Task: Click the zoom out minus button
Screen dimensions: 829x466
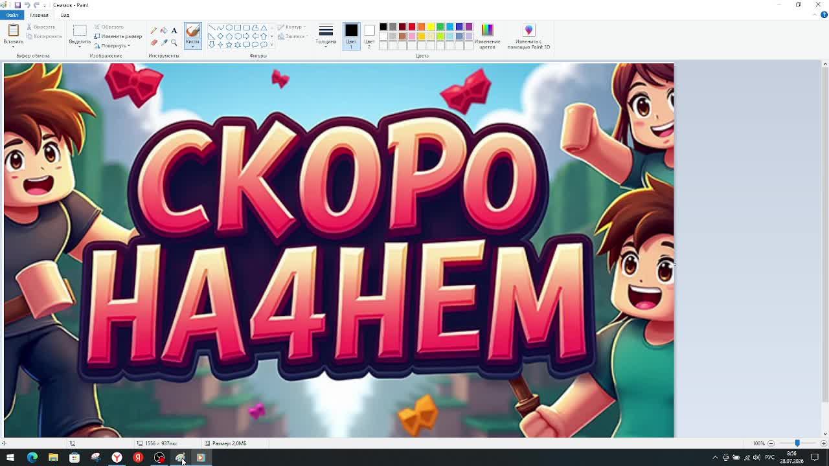Action: tap(771, 443)
